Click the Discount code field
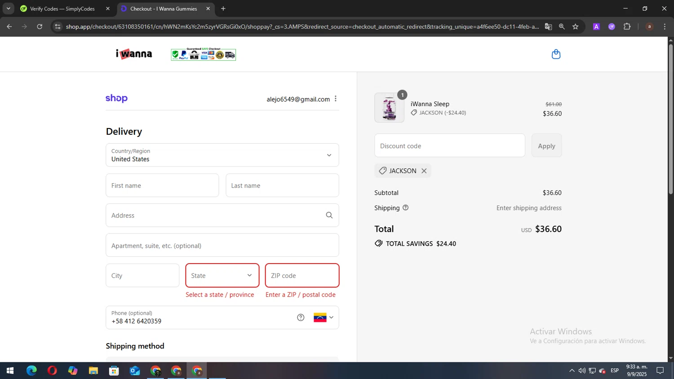 coord(450,145)
